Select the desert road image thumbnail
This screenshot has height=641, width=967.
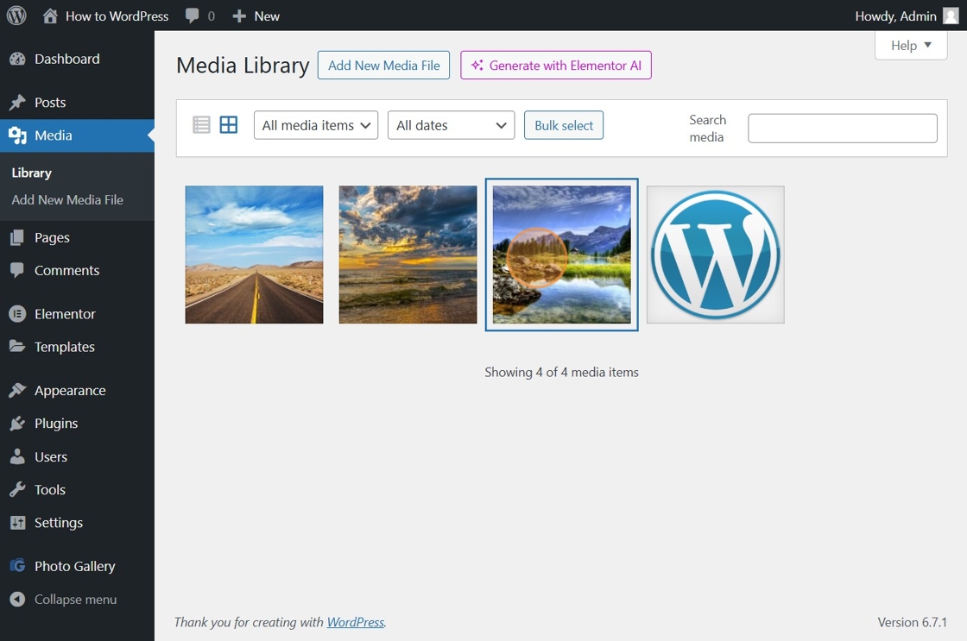pos(254,255)
